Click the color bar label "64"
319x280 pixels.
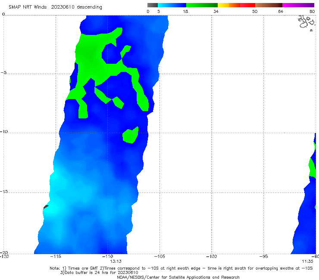(281, 12)
